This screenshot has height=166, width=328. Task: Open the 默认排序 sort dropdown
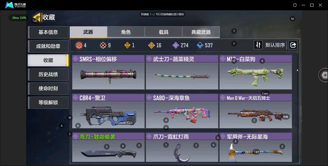275,45
